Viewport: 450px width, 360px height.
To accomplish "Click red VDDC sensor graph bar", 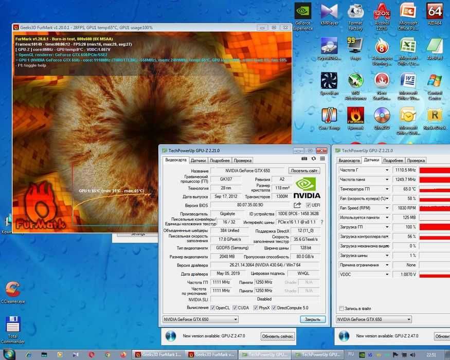I will point(435,276).
